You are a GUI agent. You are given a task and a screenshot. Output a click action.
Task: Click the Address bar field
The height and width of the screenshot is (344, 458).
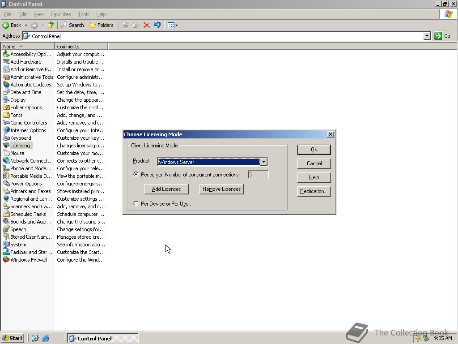(223, 36)
